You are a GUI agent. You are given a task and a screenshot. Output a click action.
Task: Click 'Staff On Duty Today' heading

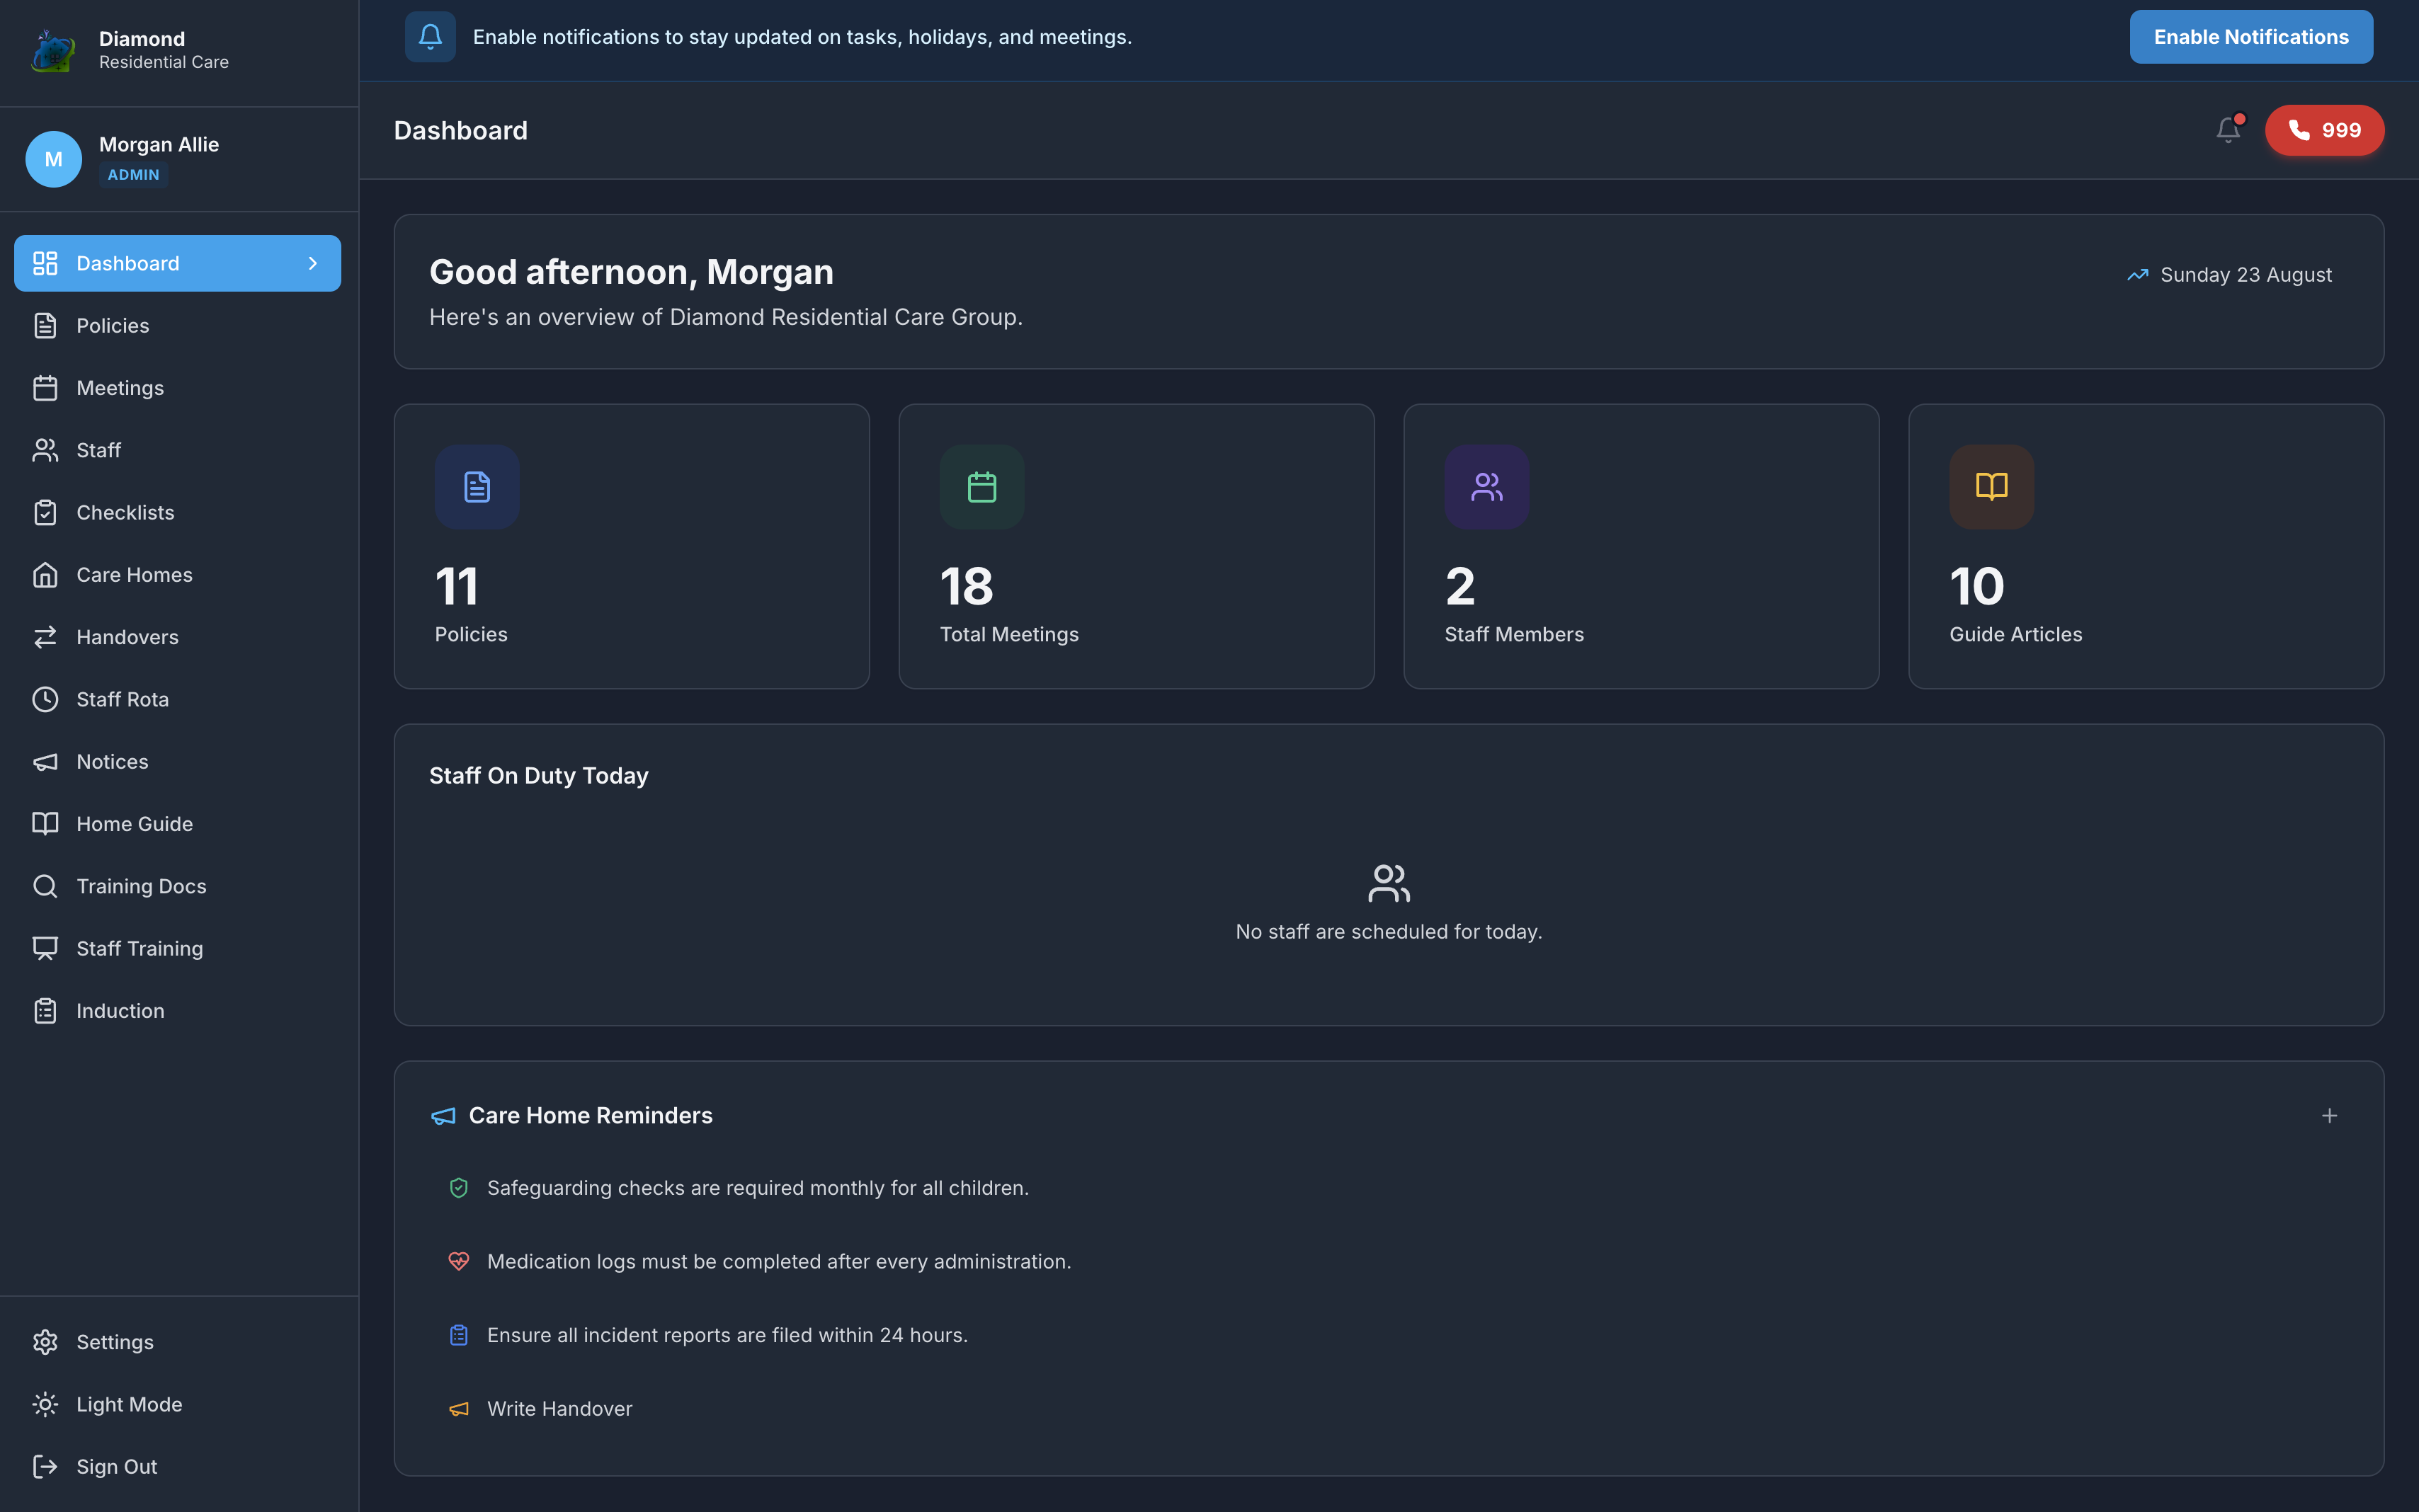538,776
